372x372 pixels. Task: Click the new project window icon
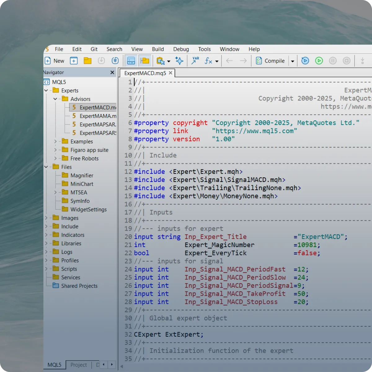(74, 61)
